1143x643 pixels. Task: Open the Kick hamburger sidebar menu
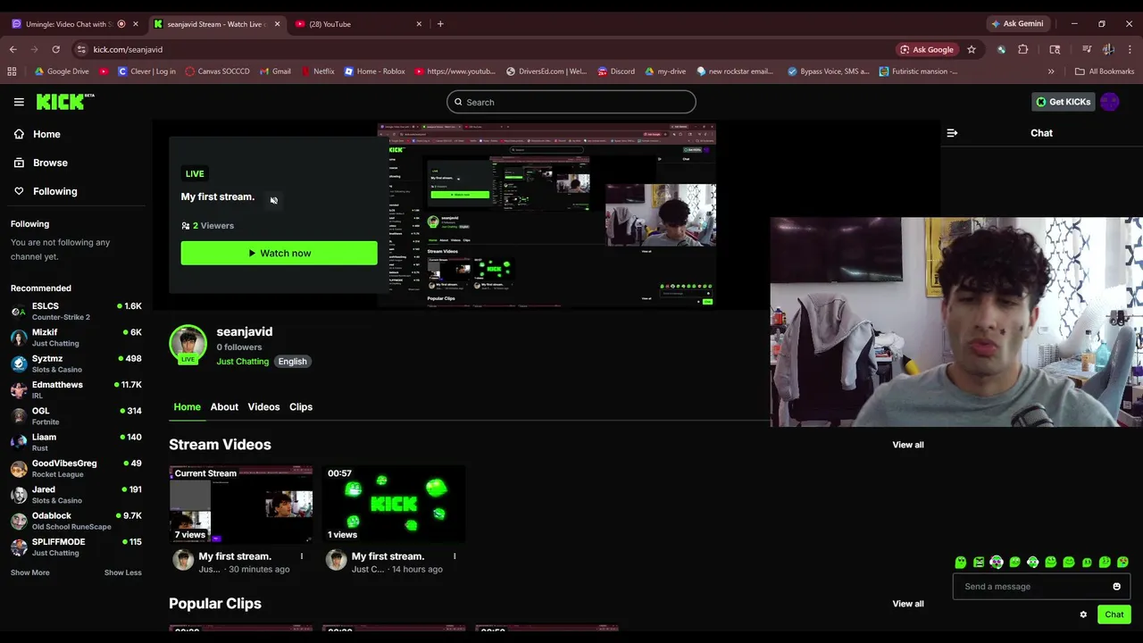pos(19,102)
